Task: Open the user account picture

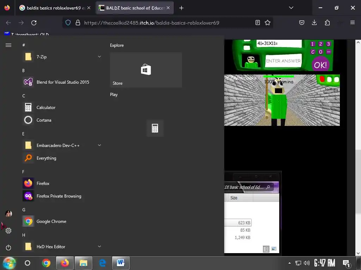Action: 8,213
